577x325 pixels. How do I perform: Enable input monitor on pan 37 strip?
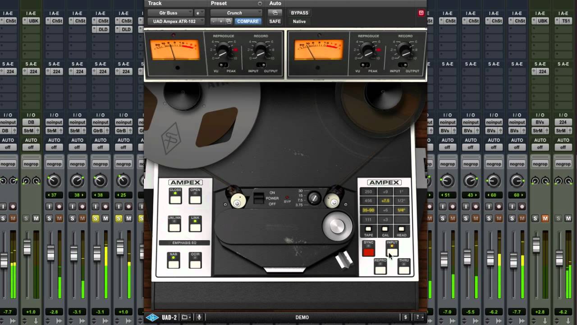pos(49,207)
